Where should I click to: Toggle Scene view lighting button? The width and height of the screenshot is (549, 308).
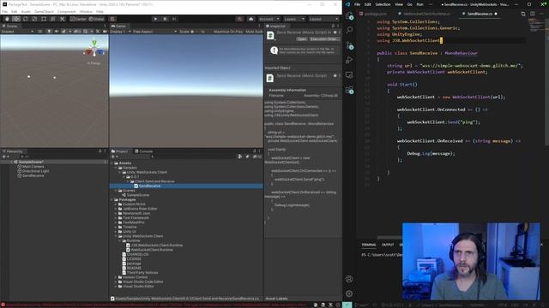point(49,32)
